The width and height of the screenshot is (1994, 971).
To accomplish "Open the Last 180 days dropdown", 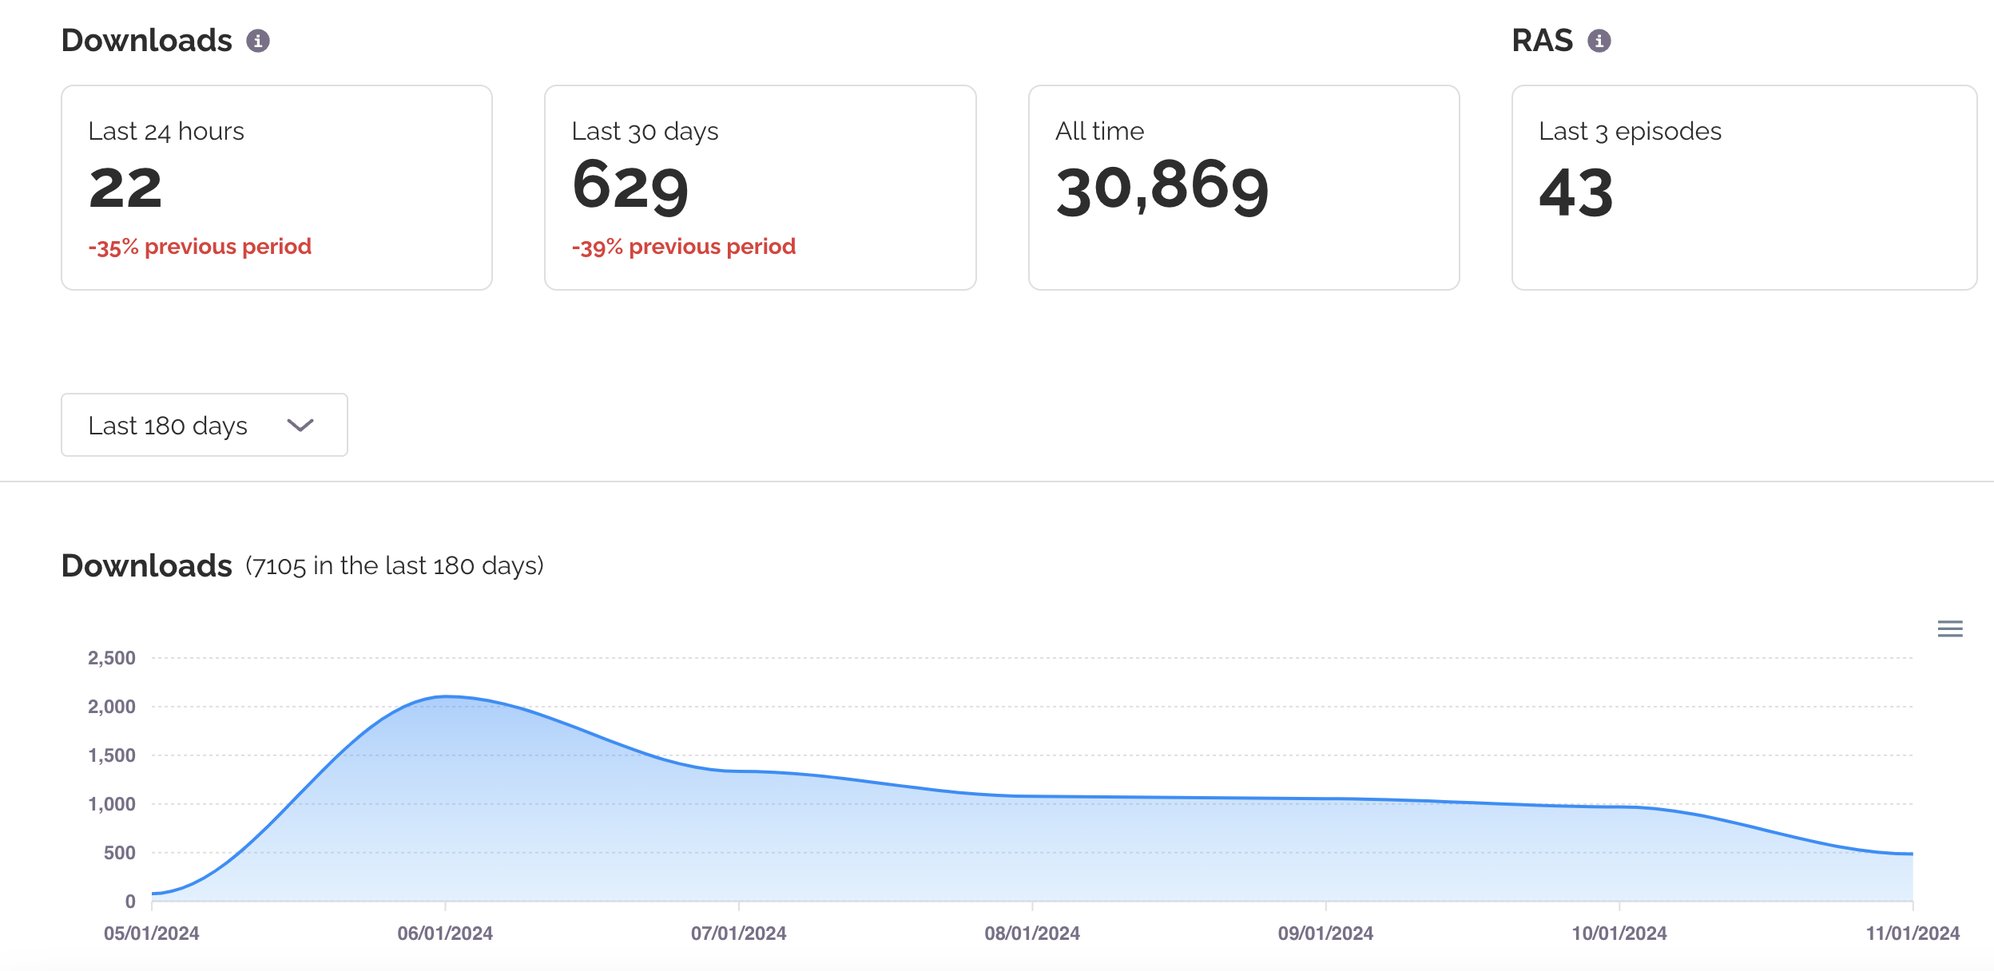I will pyautogui.click(x=204, y=425).
